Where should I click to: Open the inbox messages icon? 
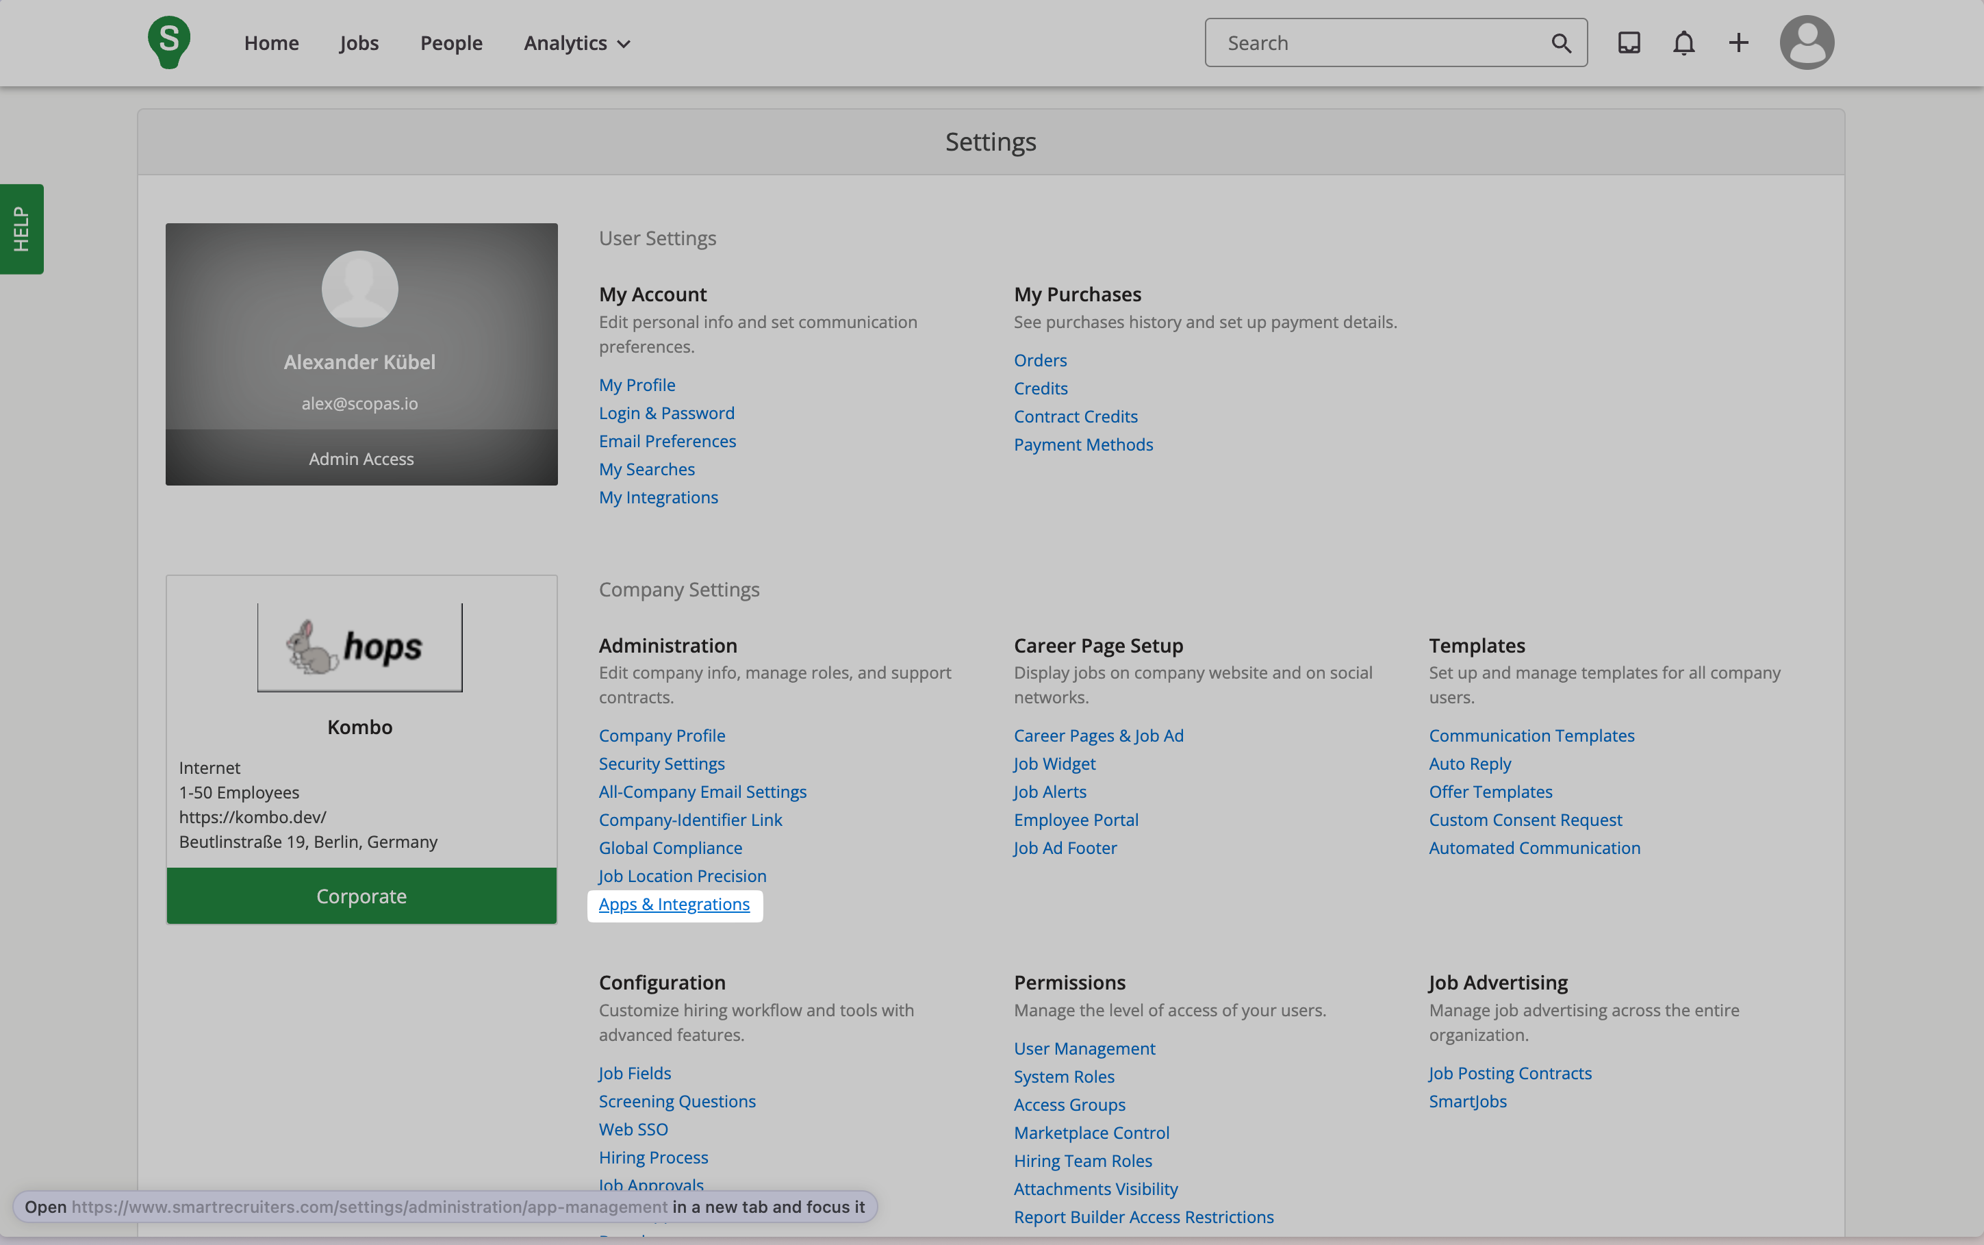(x=1629, y=43)
